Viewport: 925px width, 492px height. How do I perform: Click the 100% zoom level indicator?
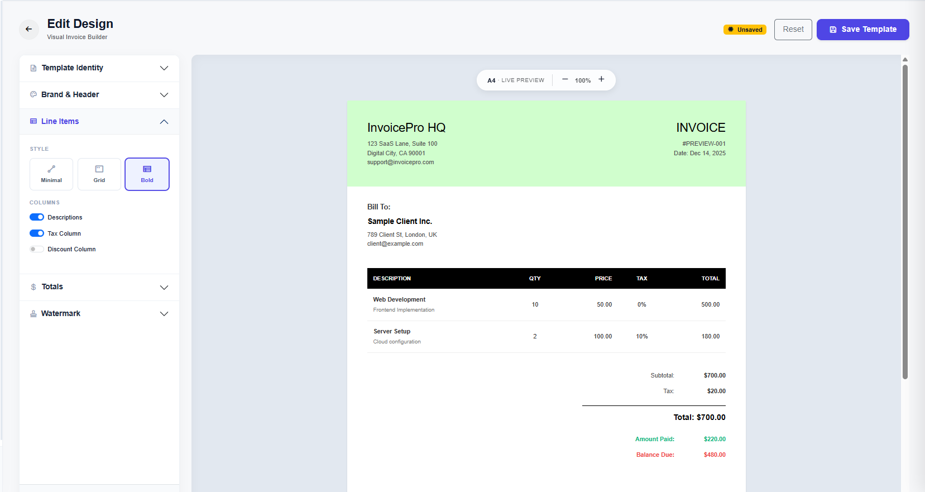pos(583,80)
